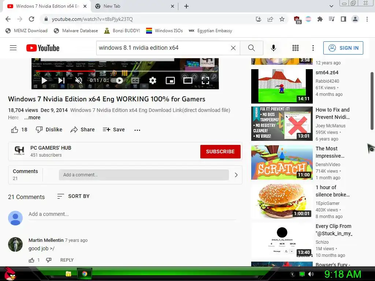Reply to Martin Mellentin's comment
The width and height of the screenshot is (375, 281).
[x=67, y=260]
